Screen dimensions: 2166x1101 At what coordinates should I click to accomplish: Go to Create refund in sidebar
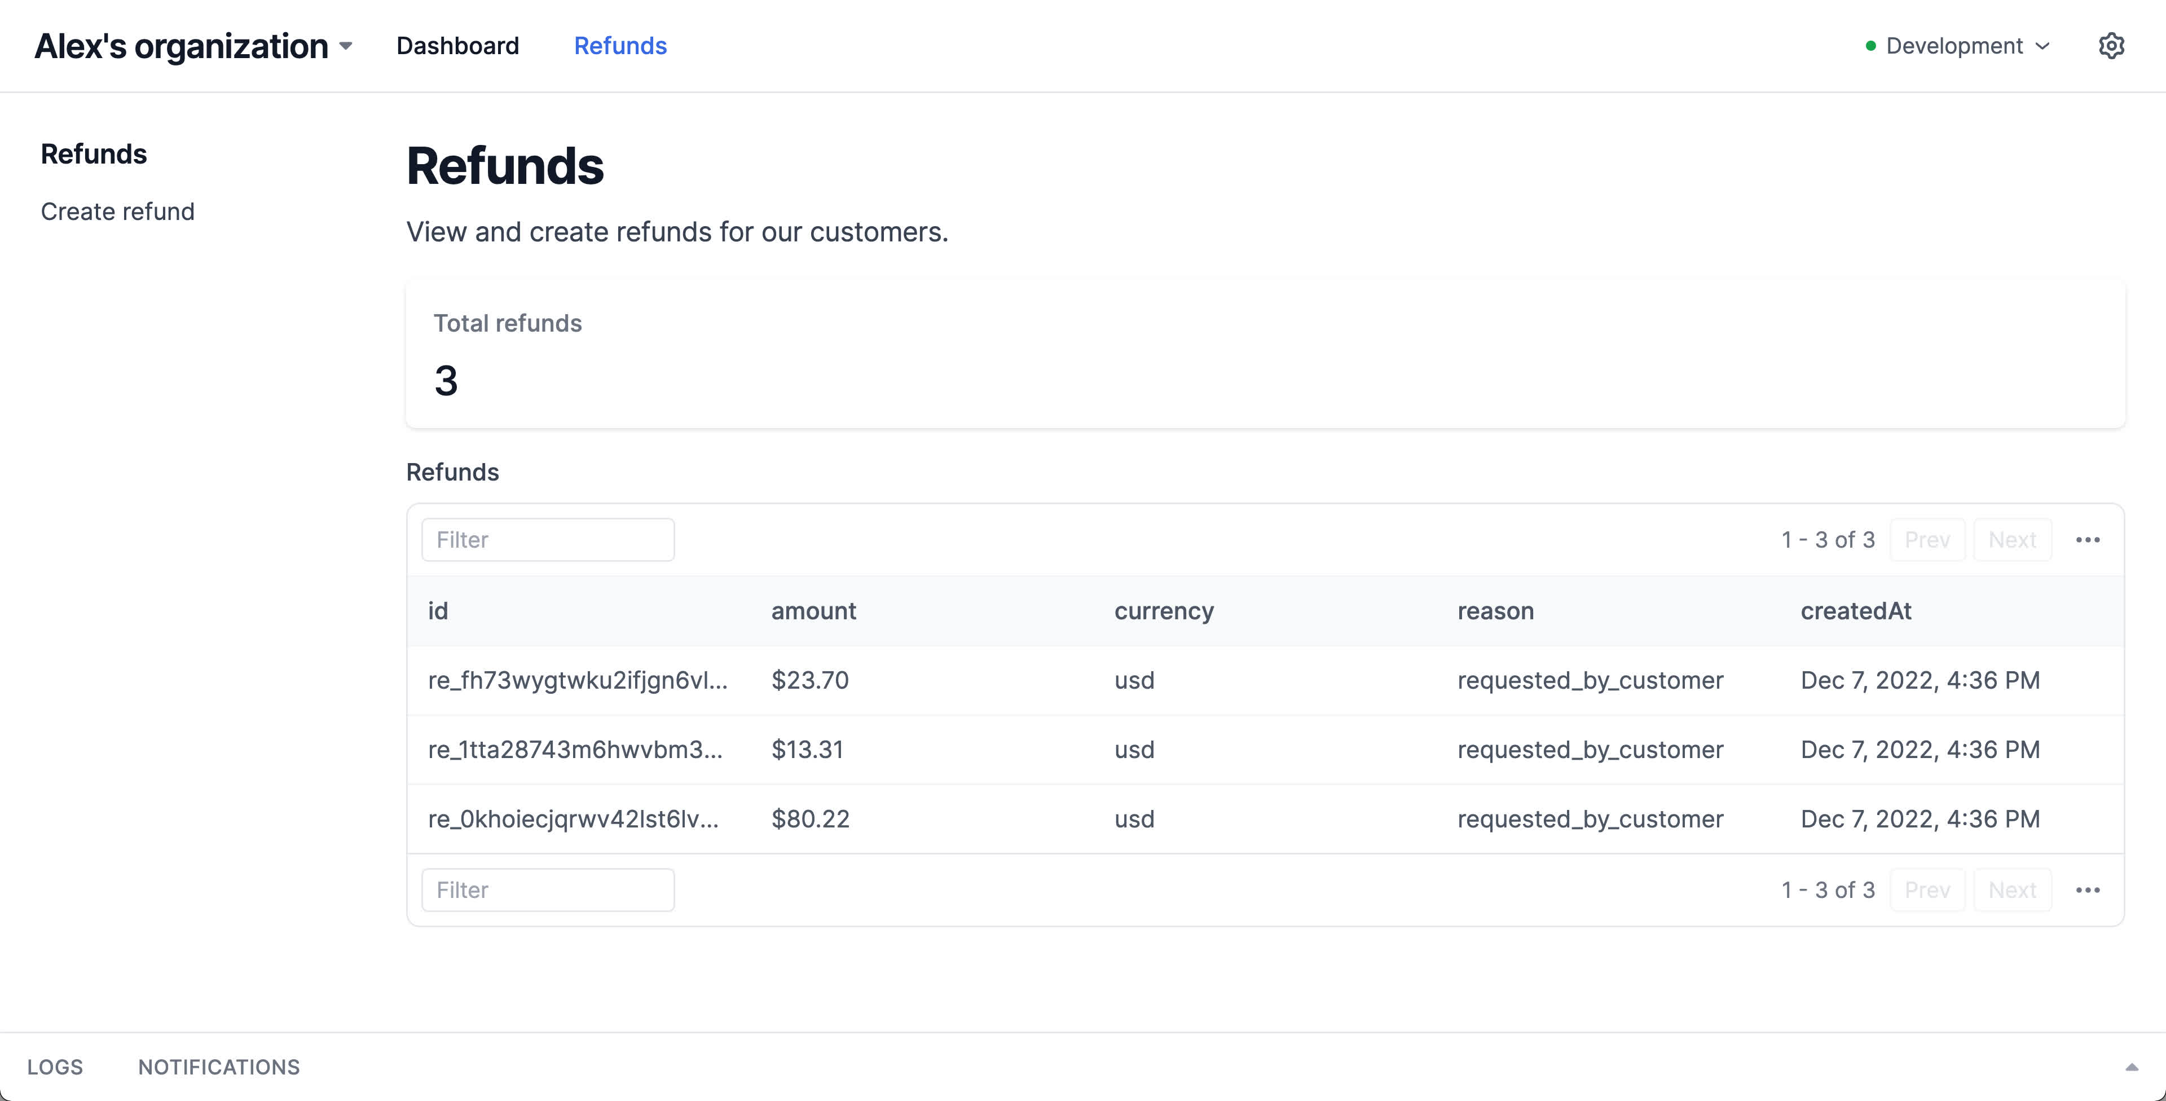(118, 211)
